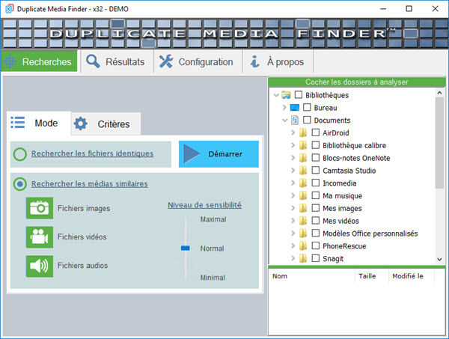Click the AirDroid folder icon
Image resolution: width=449 pixels, height=339 pixels.
(303, 132)
